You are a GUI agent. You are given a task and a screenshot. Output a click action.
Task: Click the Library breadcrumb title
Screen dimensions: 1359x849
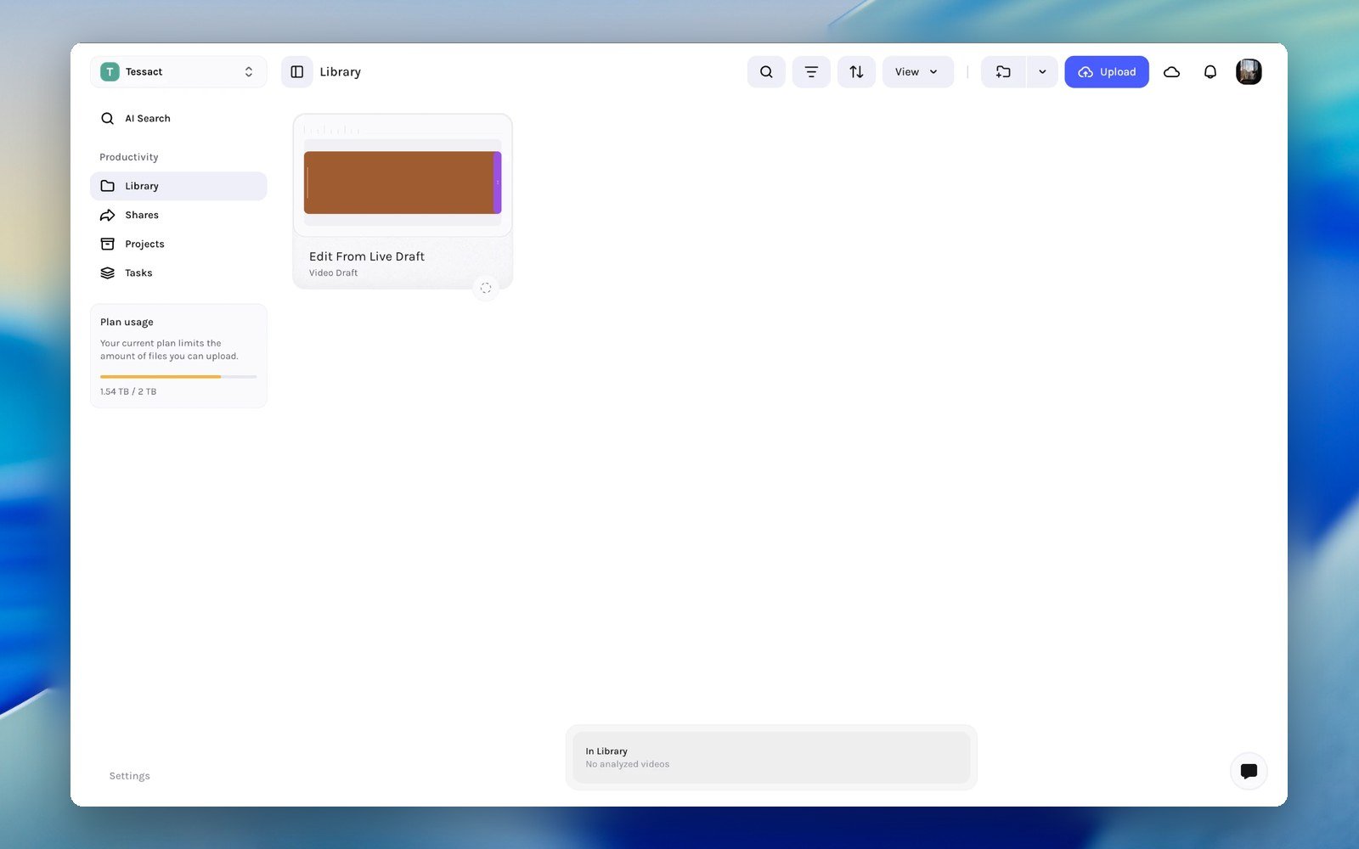(x=341, y=72)
